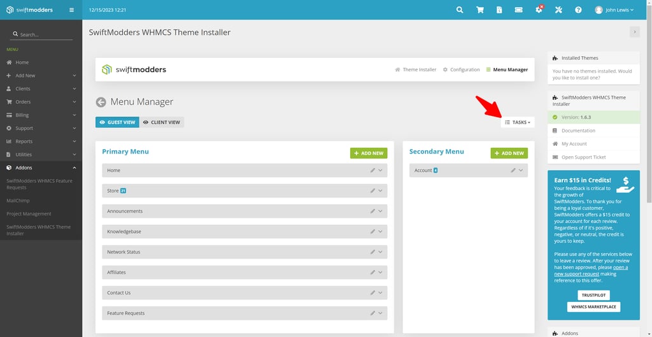Switch to Client View

click(162, 122)
